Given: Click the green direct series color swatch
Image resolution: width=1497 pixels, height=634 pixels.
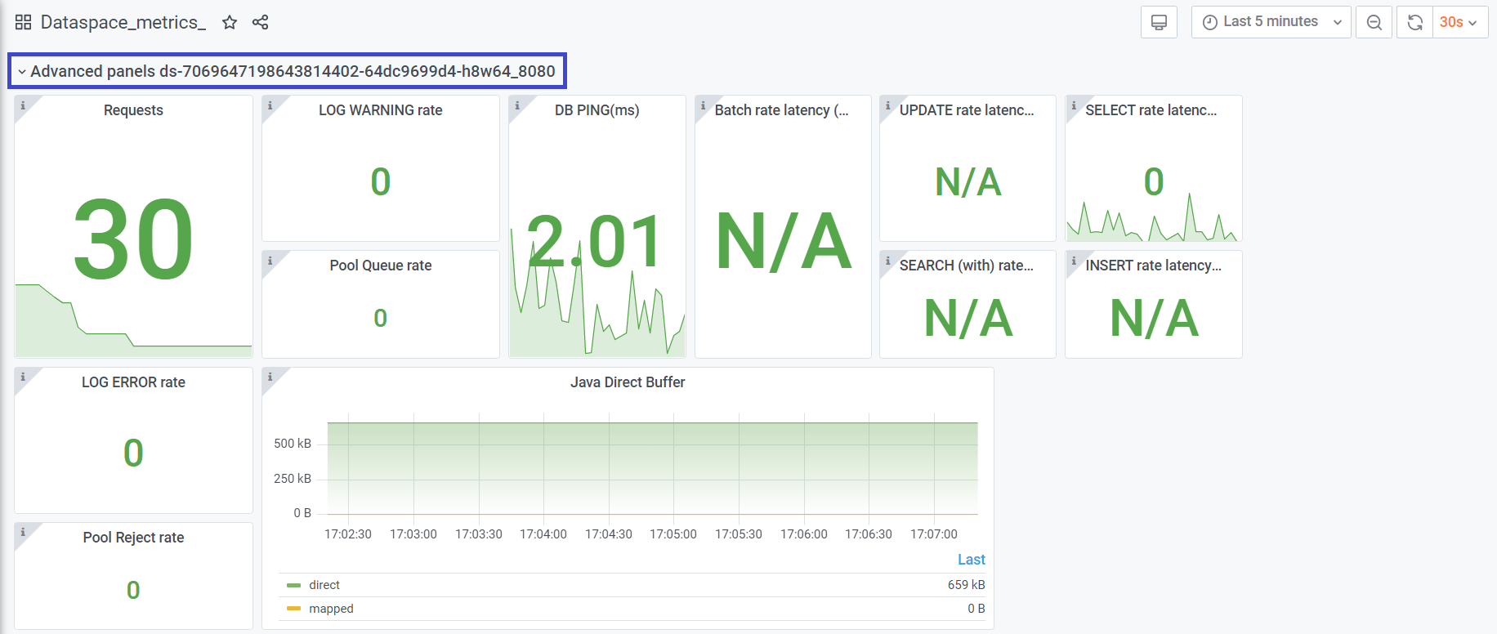Looking at the screenshot, I should click(294, 585).
